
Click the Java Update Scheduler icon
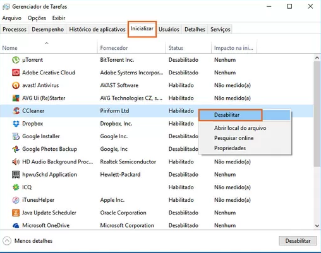tap(16, 213)
